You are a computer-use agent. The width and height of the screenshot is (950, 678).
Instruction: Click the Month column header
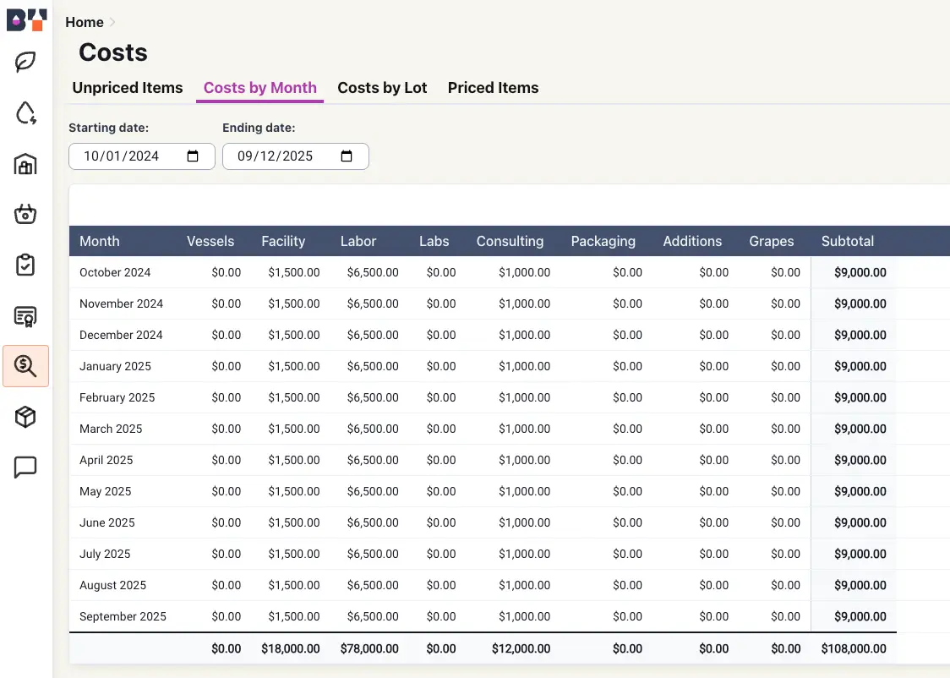click(100, 241)
